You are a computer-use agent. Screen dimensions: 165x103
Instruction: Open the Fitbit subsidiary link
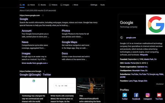tap(161, 74)
